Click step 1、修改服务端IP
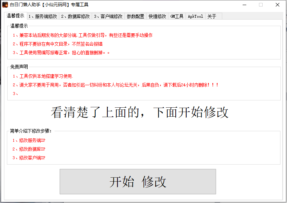 29,140
